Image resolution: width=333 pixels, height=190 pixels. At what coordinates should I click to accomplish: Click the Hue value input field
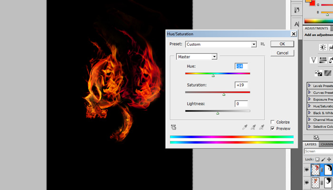pos(241,66)
